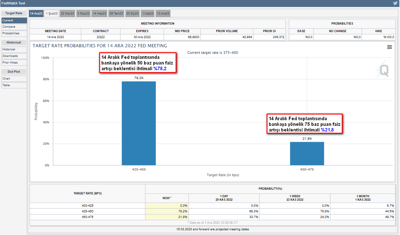Open the Compare sidebar item
This screenshot has width=400, height=235.
coord(14,27)
